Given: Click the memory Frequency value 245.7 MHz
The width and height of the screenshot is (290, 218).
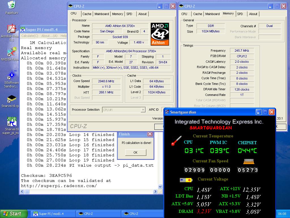Looking at the screenshot, I should pos(242,51).
